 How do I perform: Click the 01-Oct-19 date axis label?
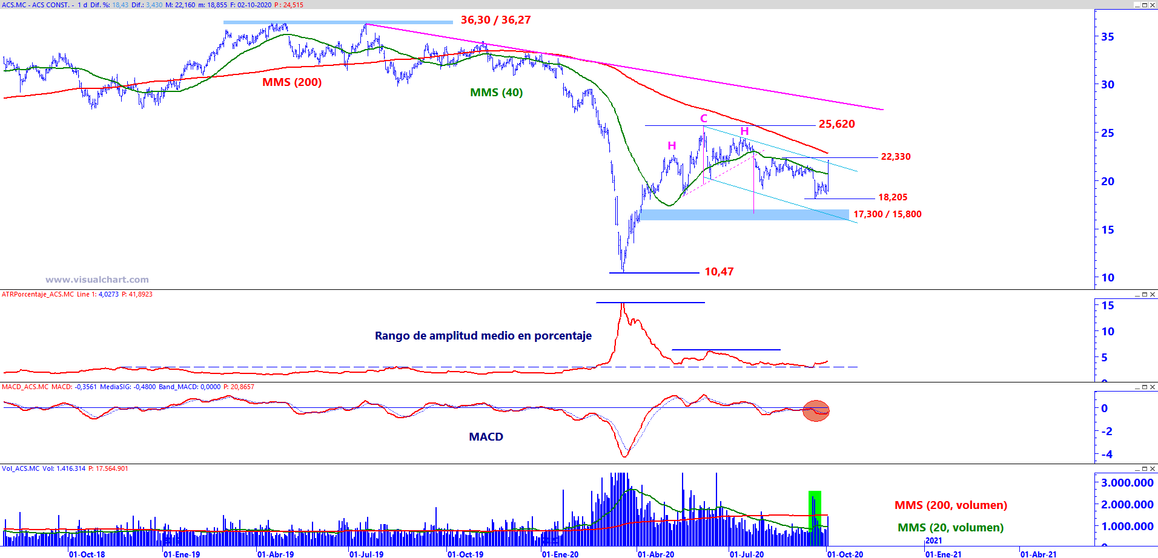pyautogui.click(x=466, y=554)
